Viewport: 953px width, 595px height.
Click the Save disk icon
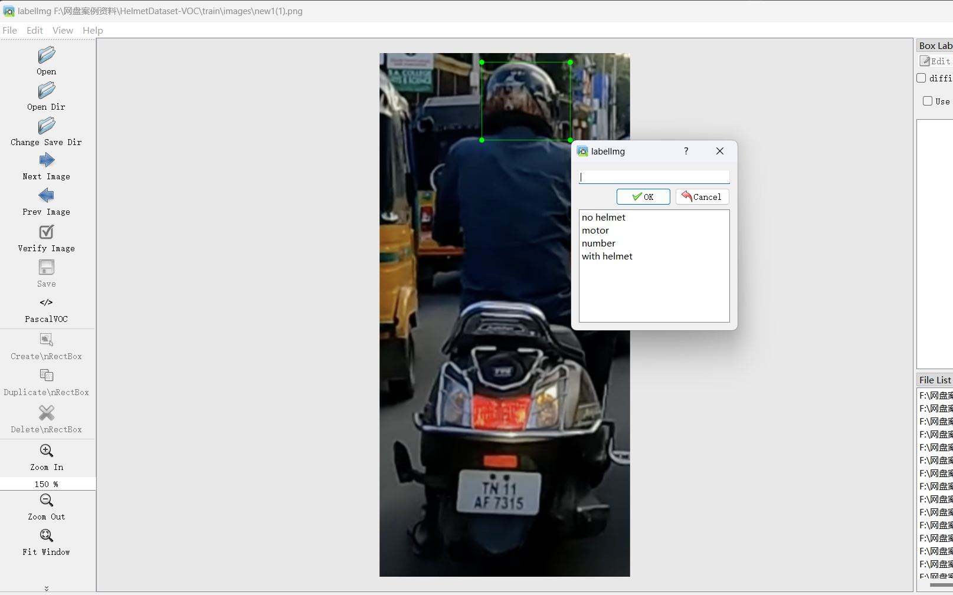[x=47, y=267]
